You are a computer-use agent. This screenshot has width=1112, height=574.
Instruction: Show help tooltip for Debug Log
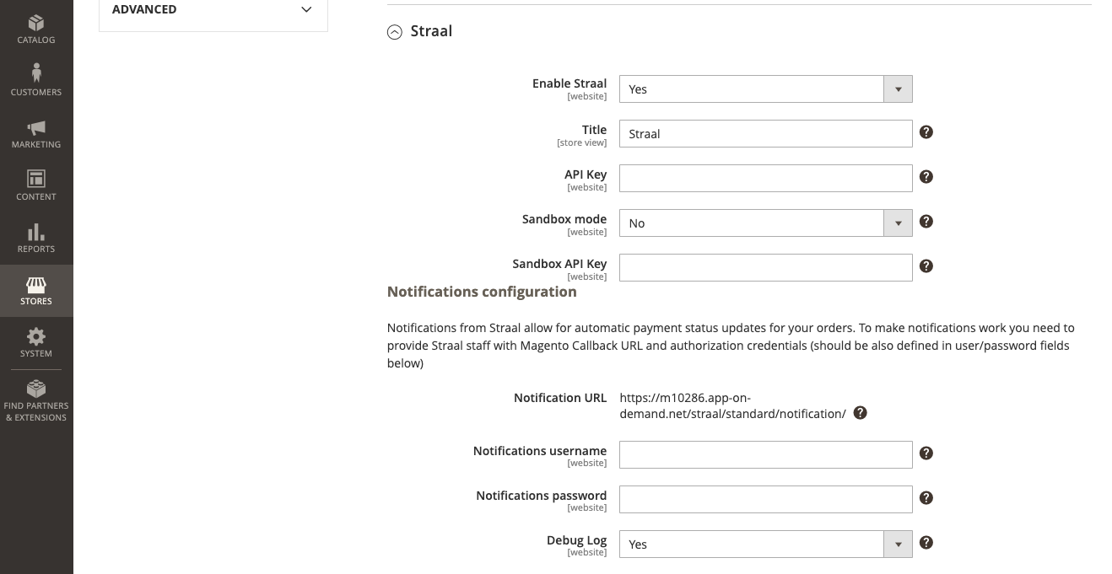[926, 543]
